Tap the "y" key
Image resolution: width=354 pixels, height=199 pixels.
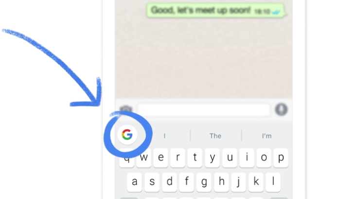[x=212, y=158]
